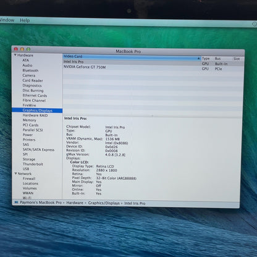Collapse the Hardware section triangle

tap(15, 55)
